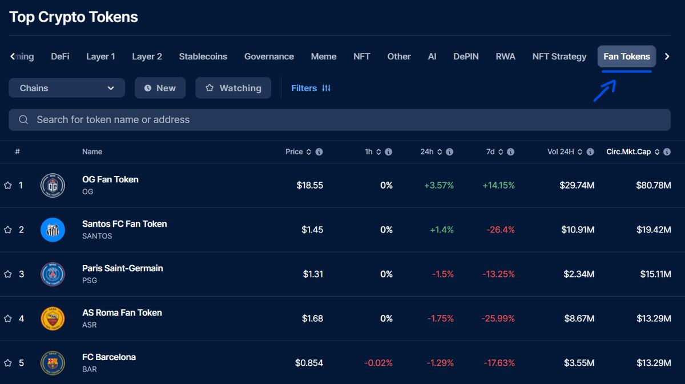Switch to the Layer 2 tab
Screen dimensions: 685x384
pos(147,56)
